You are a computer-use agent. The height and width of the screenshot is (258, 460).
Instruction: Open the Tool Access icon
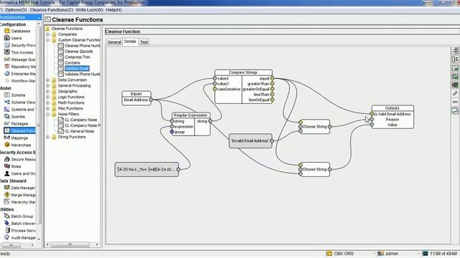(x=7, y=52)
